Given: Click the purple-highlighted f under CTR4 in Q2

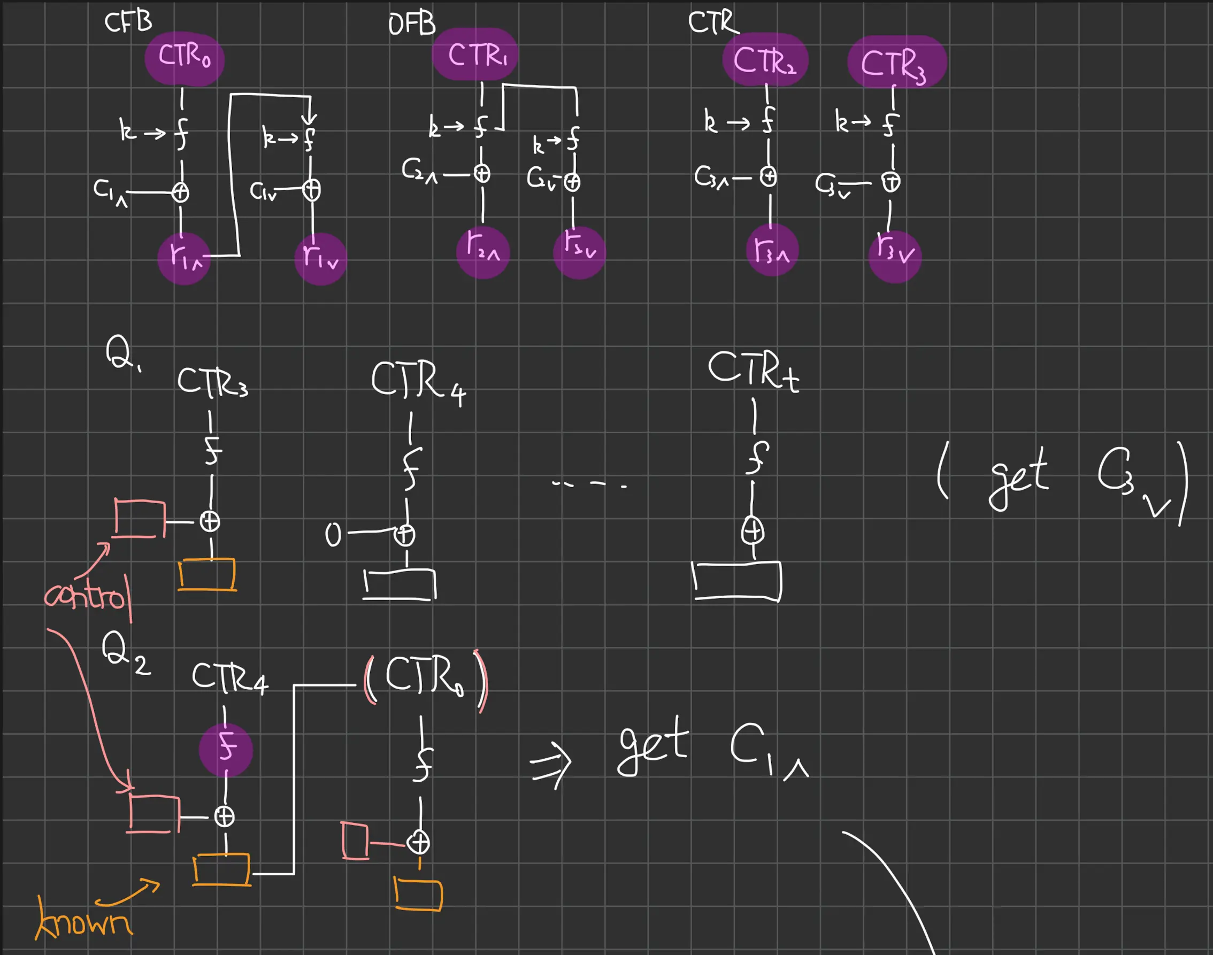Looking at the screenshot, I should tap(226, 750).
